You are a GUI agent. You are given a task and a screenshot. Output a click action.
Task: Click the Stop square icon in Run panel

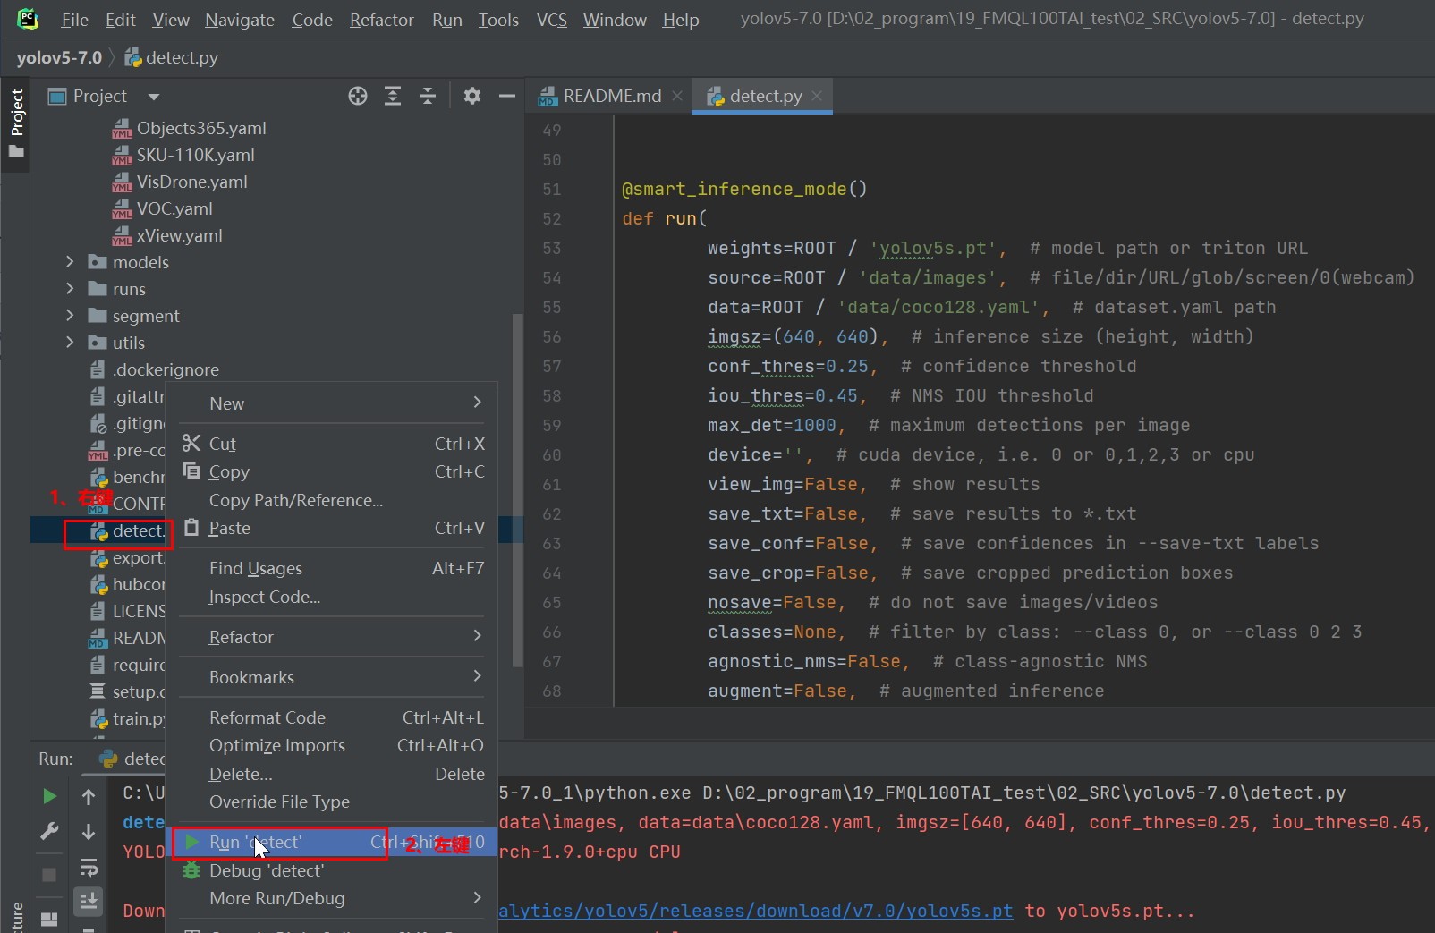click(x=49, y=874)
